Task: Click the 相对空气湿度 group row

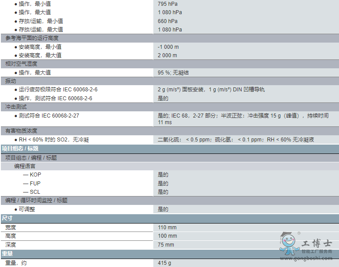Action: (21, 64)
